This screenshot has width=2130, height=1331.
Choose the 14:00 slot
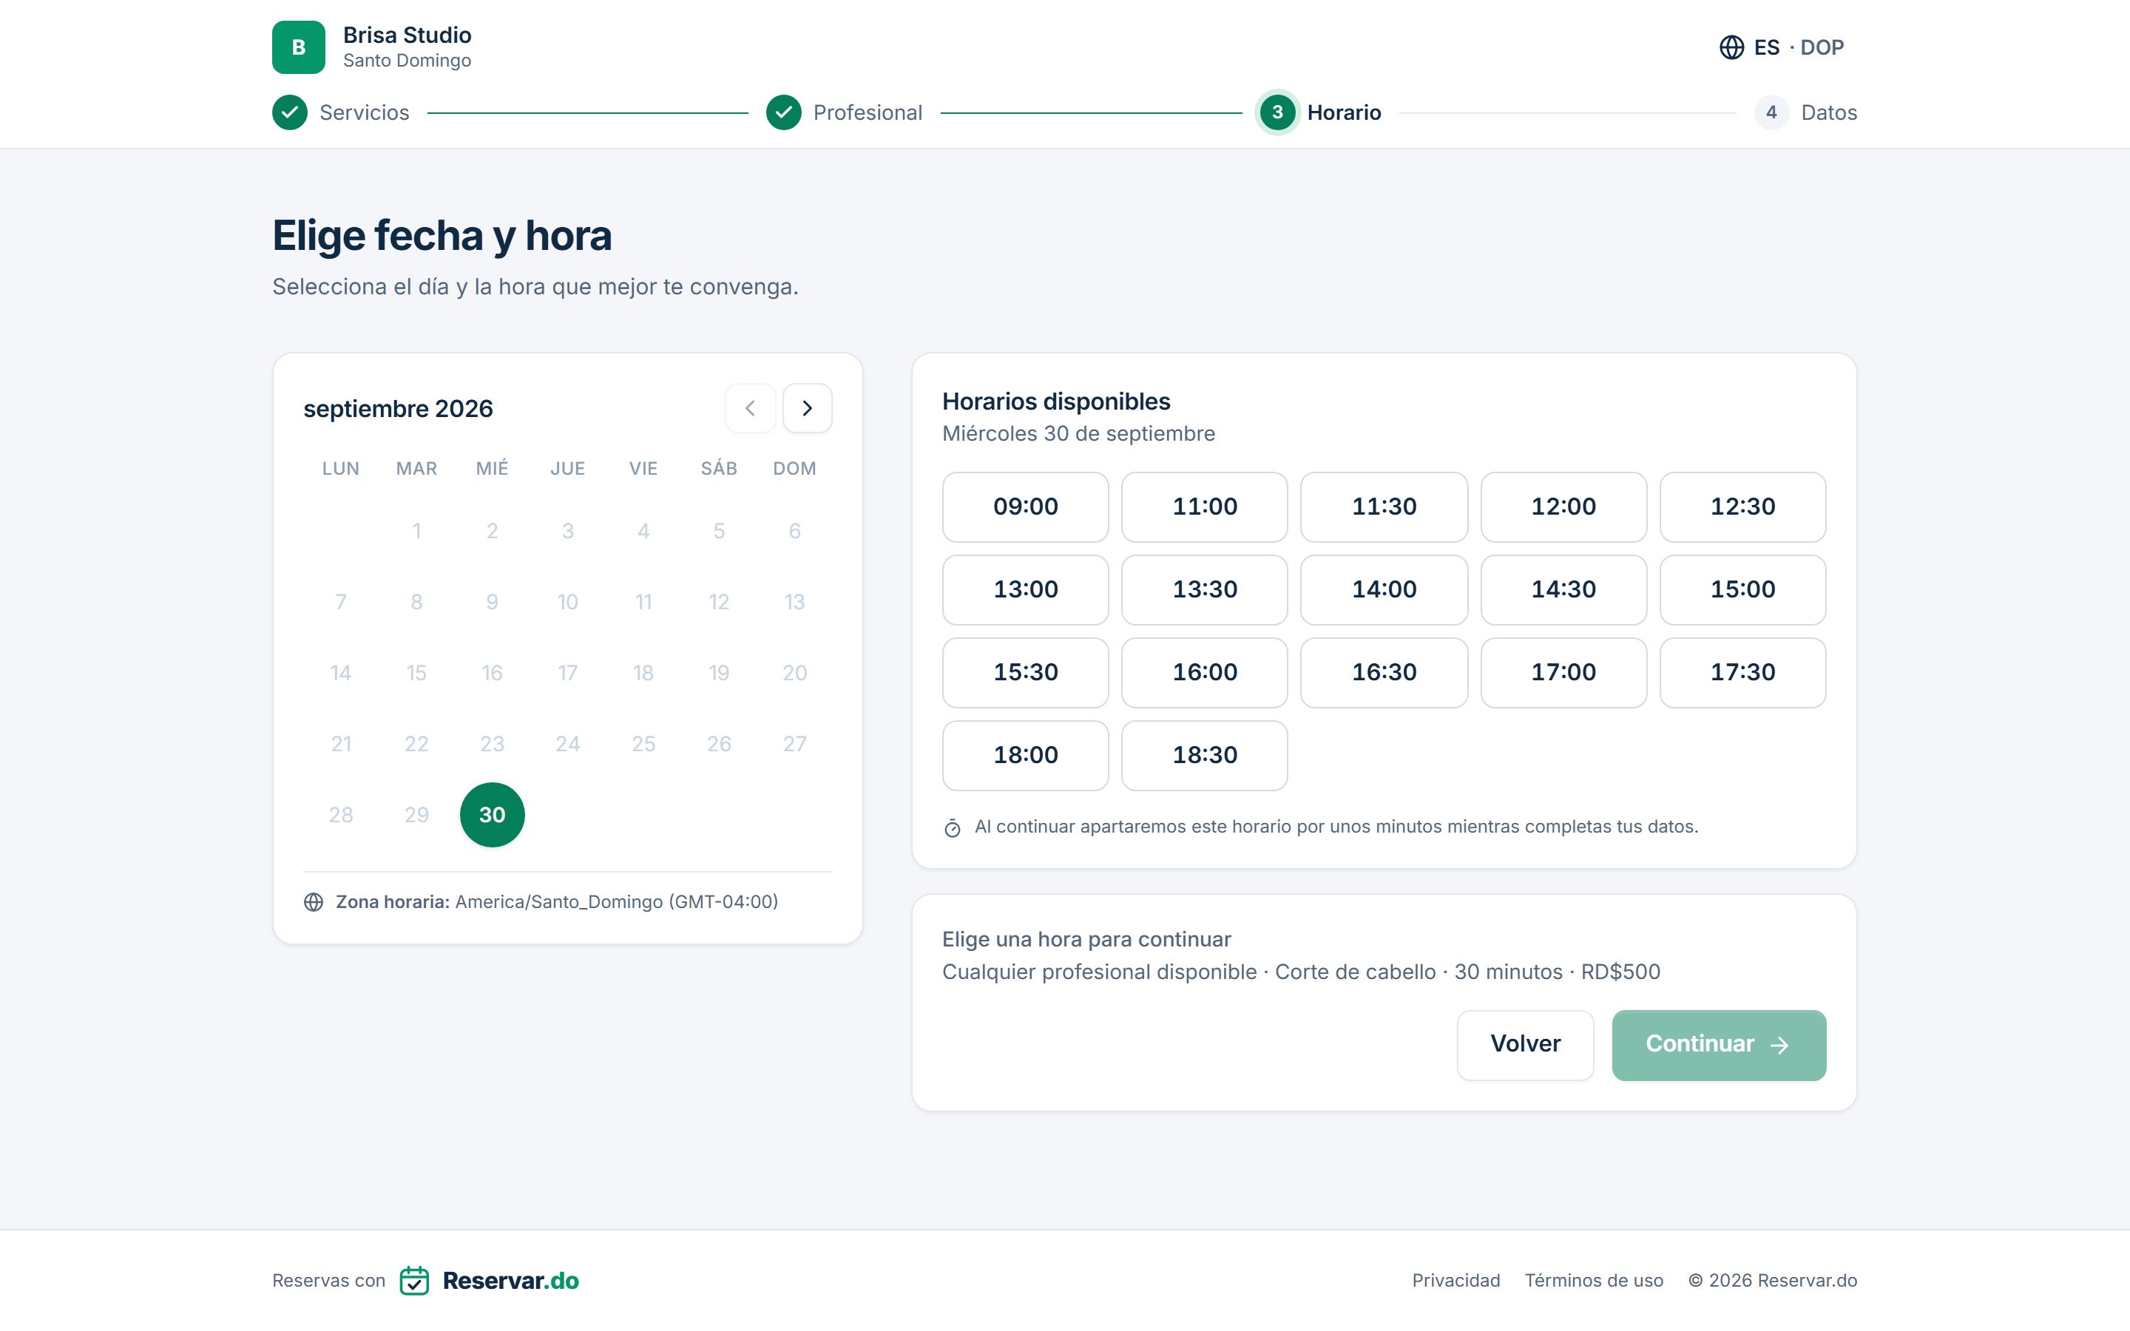pyautogui.click(x=1384, y=590)
